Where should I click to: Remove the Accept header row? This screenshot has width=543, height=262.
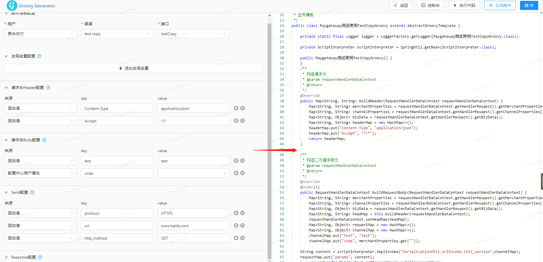(236, 121)
